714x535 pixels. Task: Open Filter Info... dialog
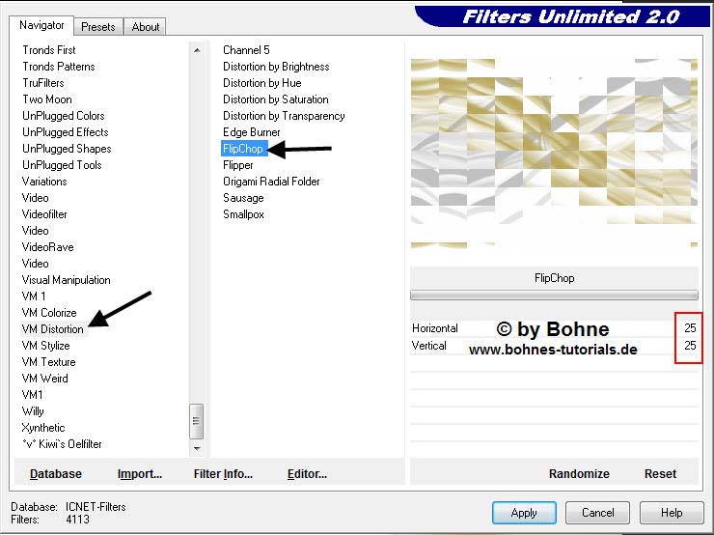223,474
